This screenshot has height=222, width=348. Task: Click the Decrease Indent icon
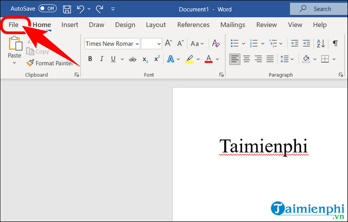(294, 44)
